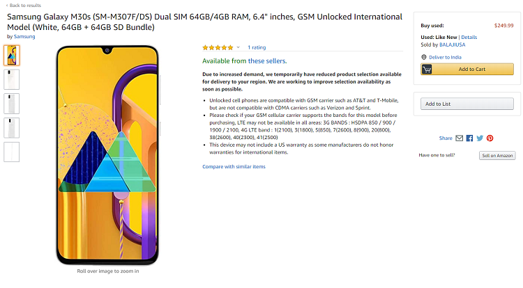Screen dimensions: 523x288
Task: Open the 1 rating link
Action: [257, 47]
